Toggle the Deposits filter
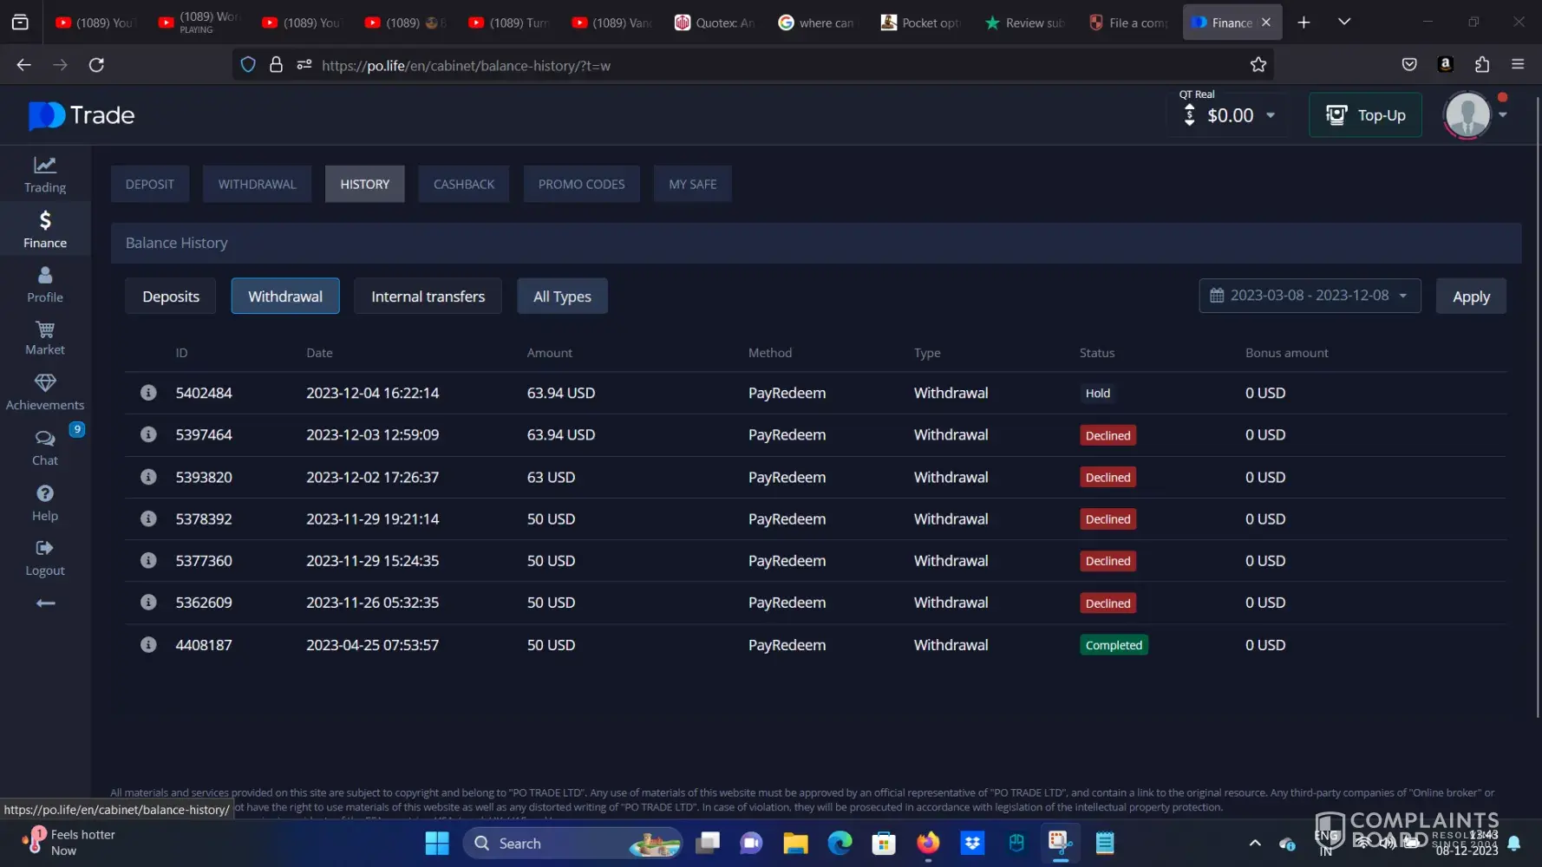Viewport: 1542px width, 867px height. coord(171,297)
